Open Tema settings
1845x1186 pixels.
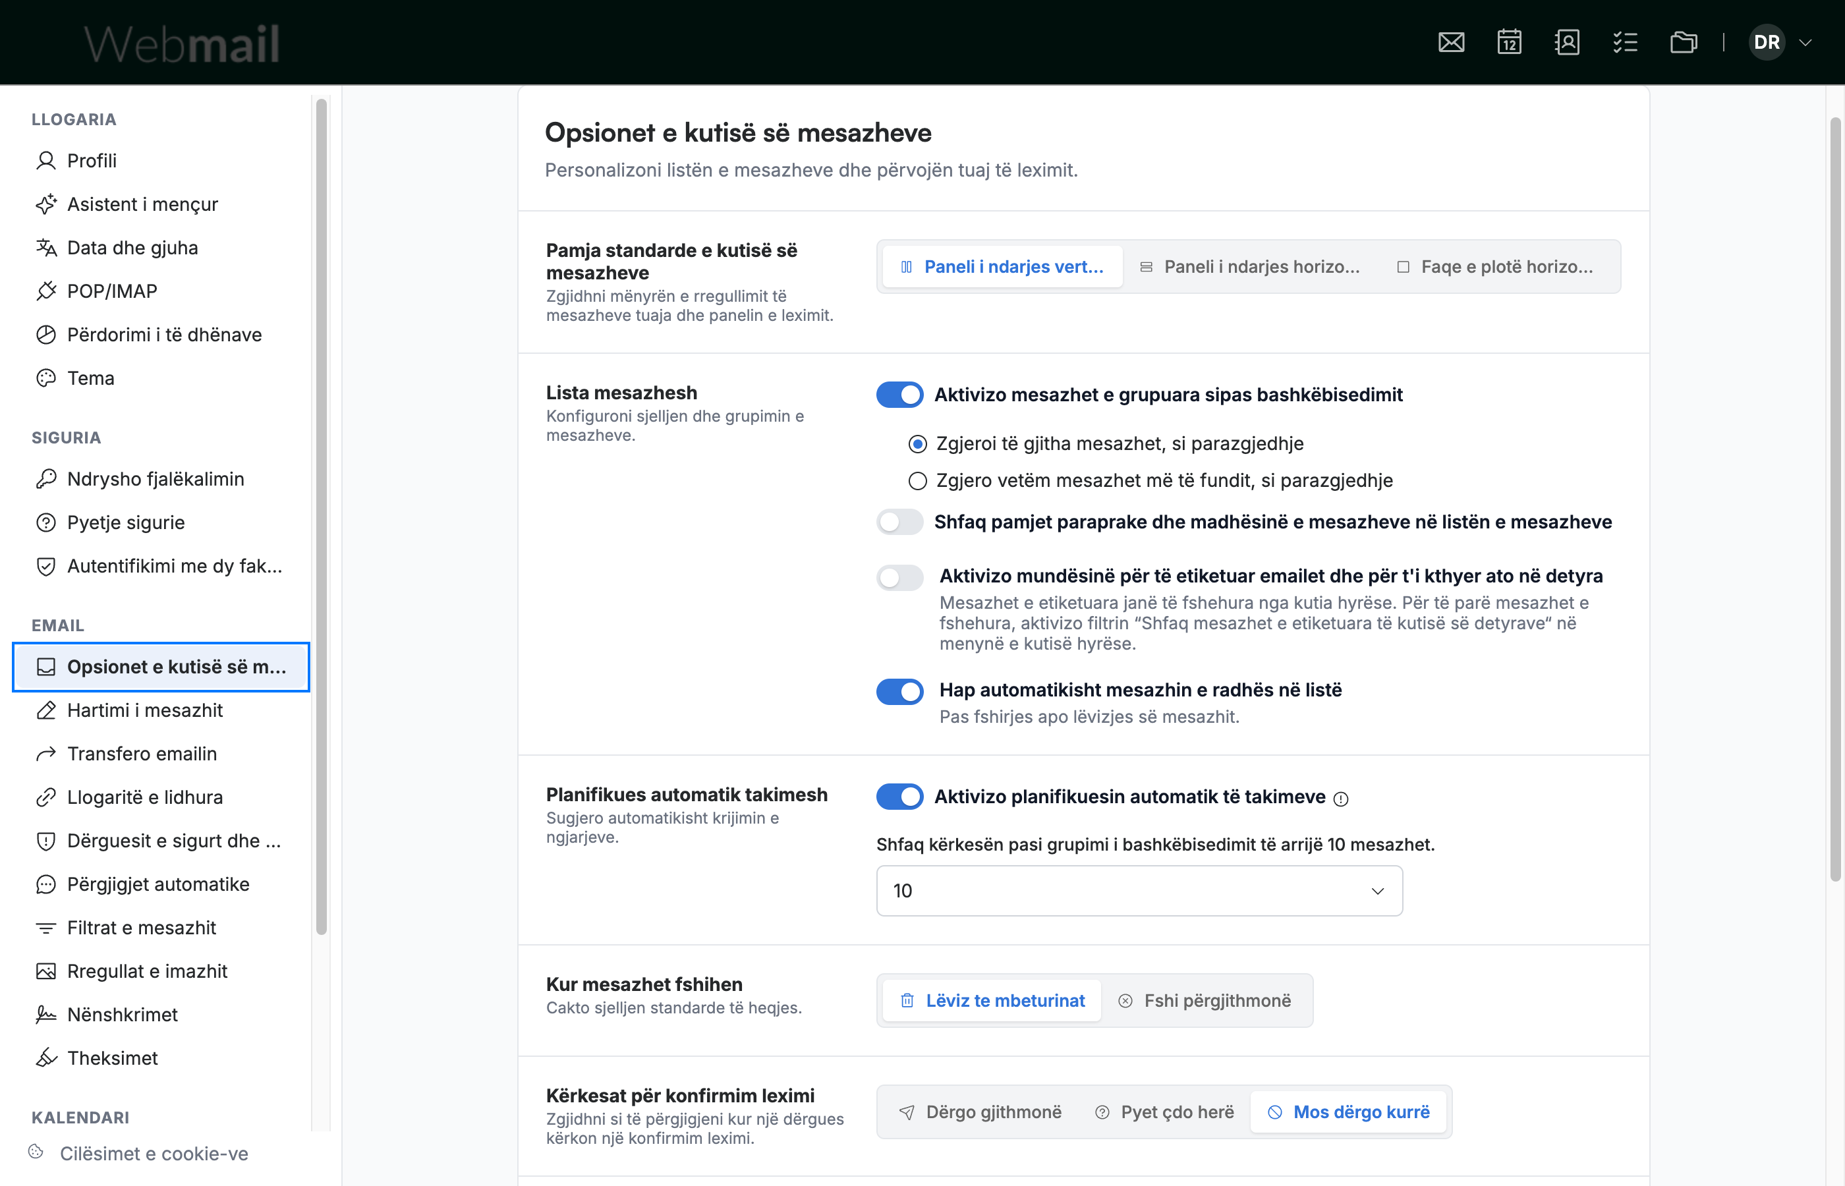(x=161, y=378)
